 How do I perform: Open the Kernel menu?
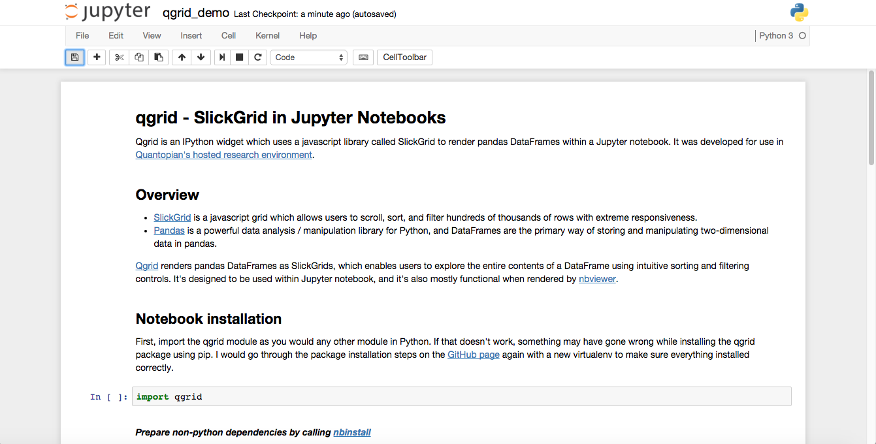click(268, 35)
